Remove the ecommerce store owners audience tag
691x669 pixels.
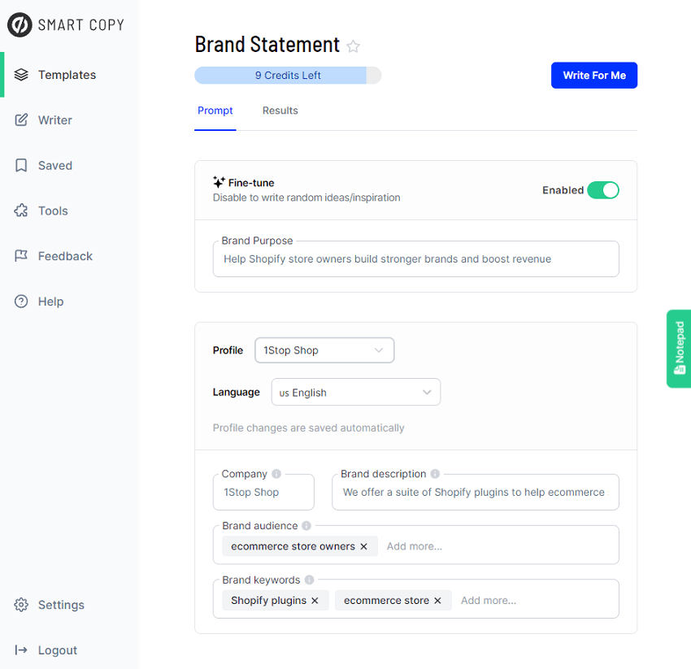tap(363, 546)
